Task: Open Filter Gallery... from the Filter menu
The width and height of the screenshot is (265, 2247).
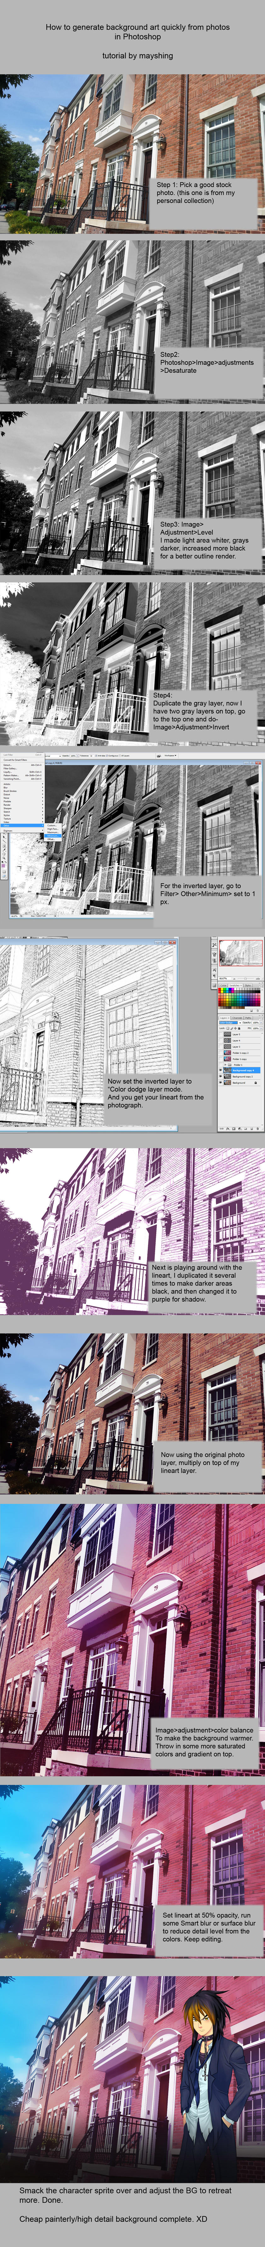Action: [x=23, y=768]
